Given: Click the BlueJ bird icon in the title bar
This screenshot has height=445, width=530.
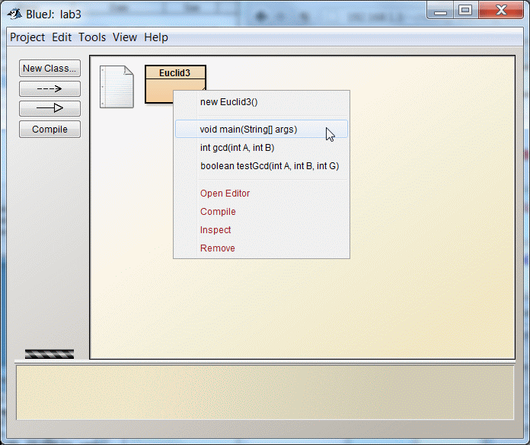Looking at the screenshot, I should (14, 14).
